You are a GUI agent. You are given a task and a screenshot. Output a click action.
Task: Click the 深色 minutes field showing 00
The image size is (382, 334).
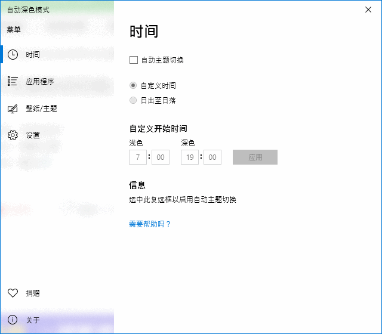212,157
